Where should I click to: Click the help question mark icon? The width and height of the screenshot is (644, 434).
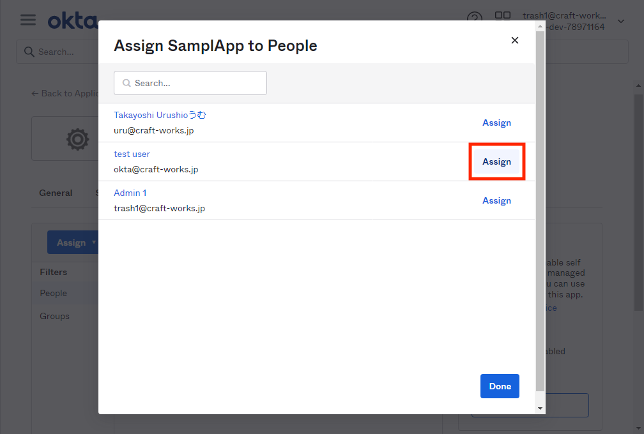pos(474,19)
